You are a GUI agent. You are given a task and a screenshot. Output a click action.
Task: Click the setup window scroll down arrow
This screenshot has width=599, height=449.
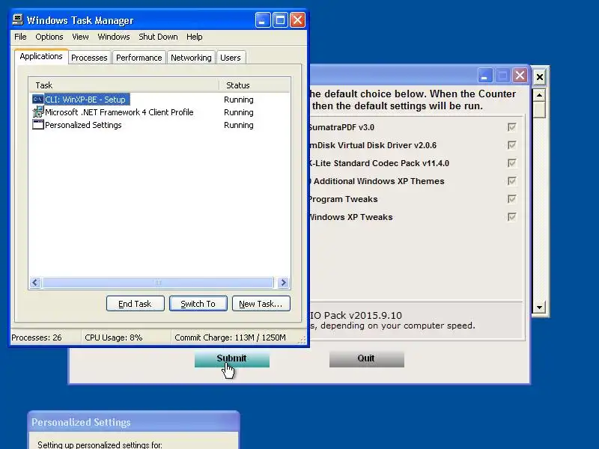click(539, 307)
